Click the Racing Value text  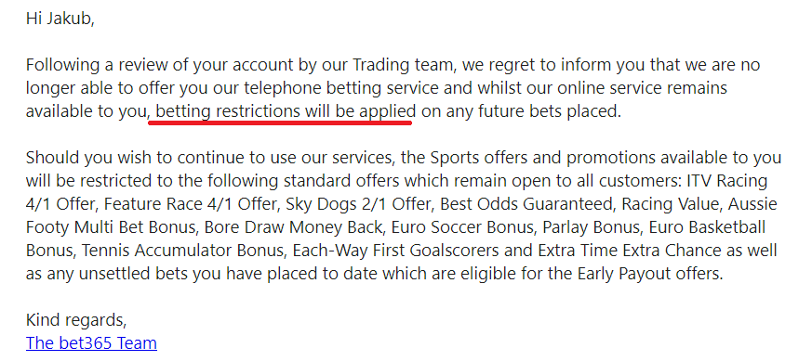point(670,204)
